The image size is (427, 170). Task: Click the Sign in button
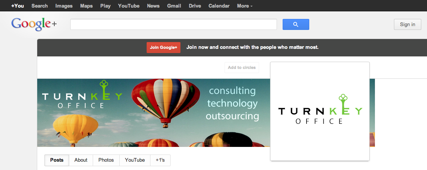pyautogui.click(x=407, y=25)
